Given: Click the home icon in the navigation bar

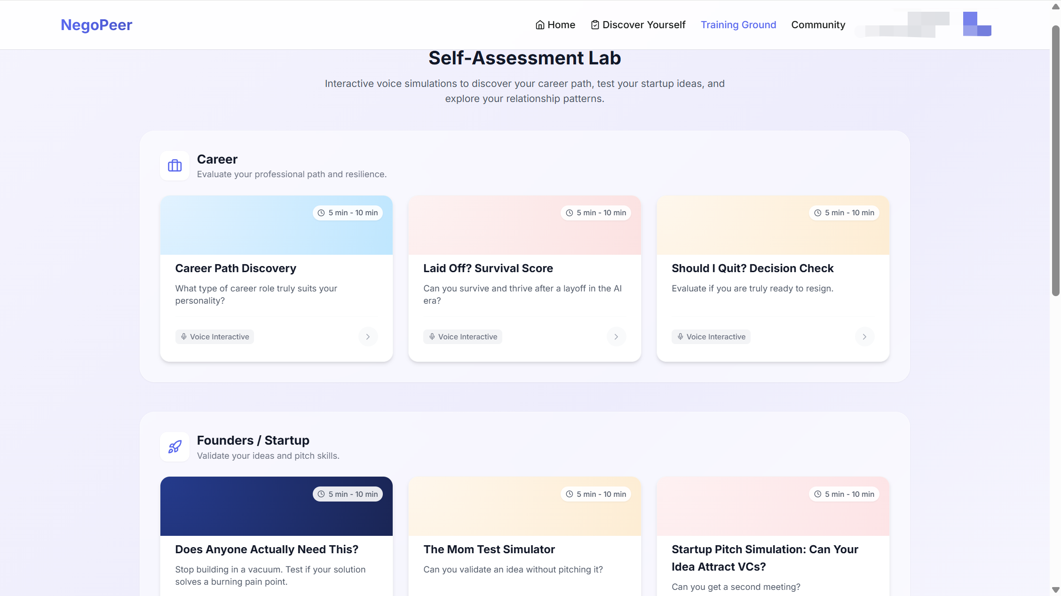Looking at the screenshot, I should (540, 24).
